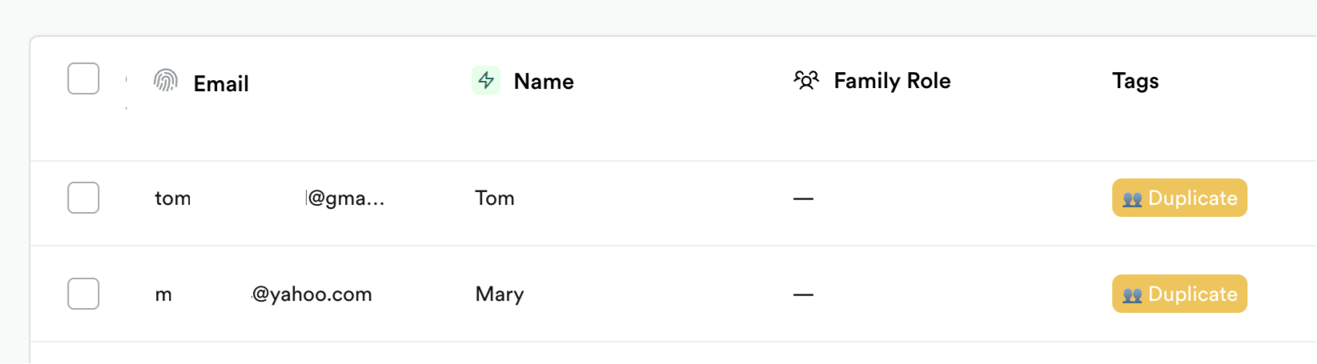
Task: Click the Duplicate tag on Tom's row
Action: [1179, 198]
